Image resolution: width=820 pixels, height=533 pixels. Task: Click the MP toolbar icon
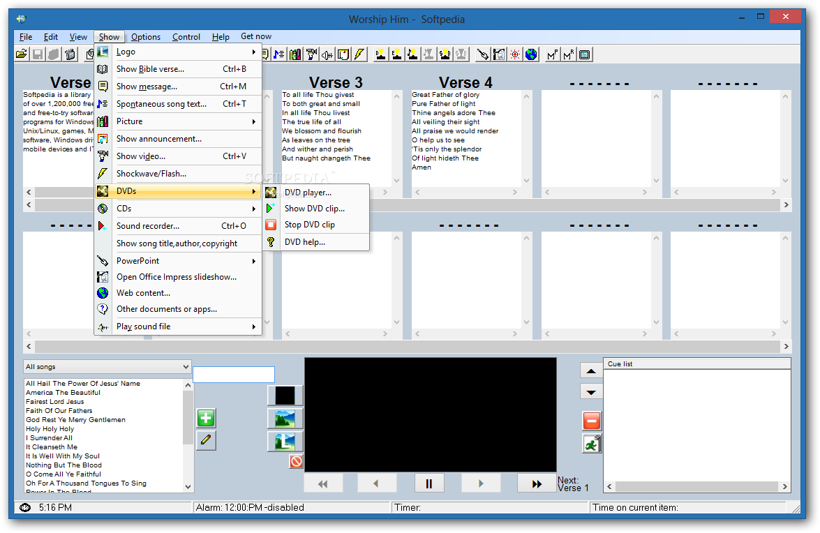tap(552, 54)
